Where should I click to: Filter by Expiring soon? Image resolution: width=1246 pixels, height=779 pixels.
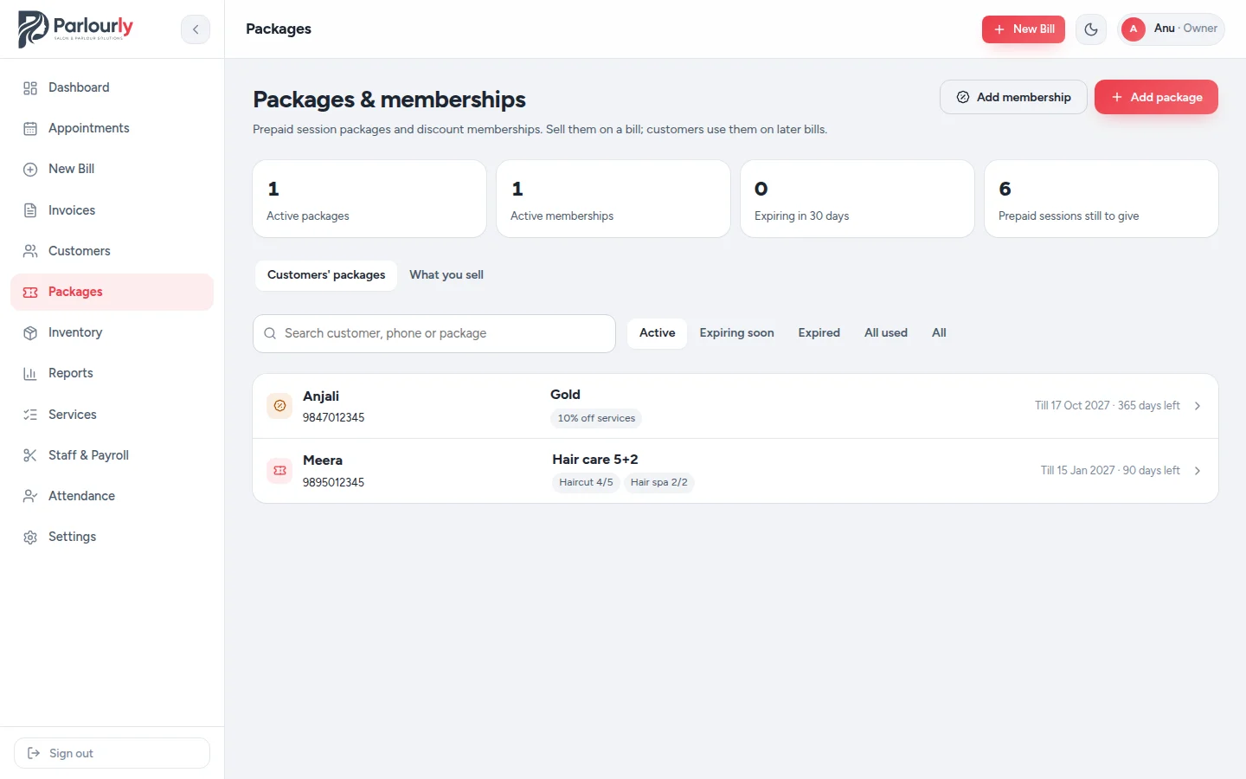tap(737, 333)
